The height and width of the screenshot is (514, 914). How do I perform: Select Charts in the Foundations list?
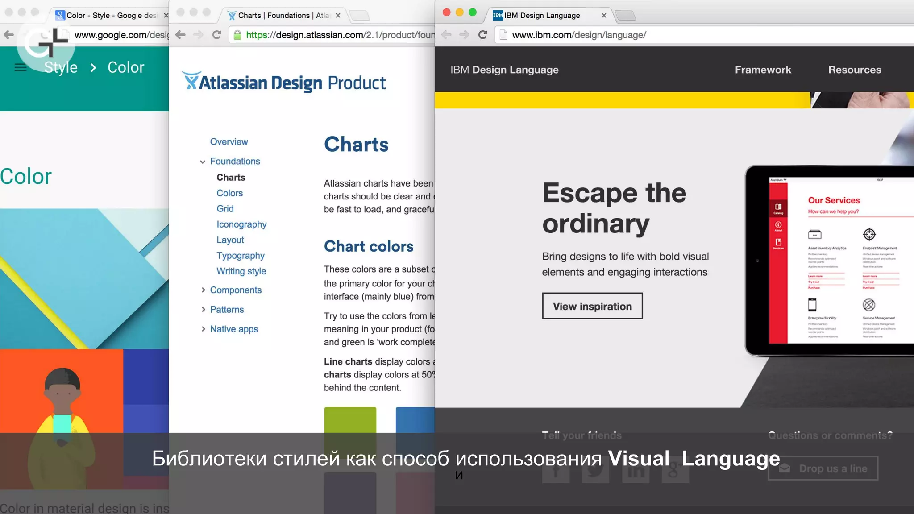coord(231,177)
